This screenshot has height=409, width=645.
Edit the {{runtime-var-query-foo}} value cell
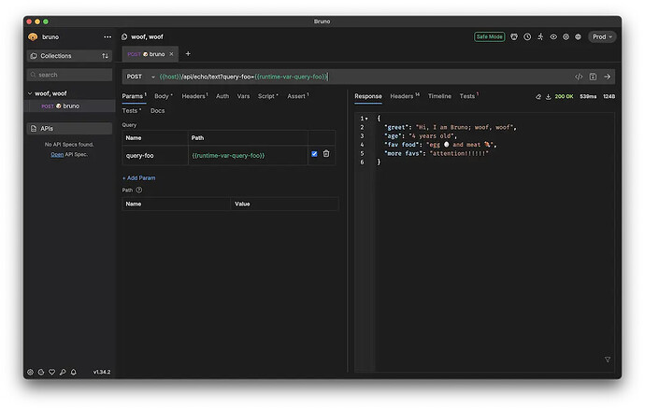[248, 156]
